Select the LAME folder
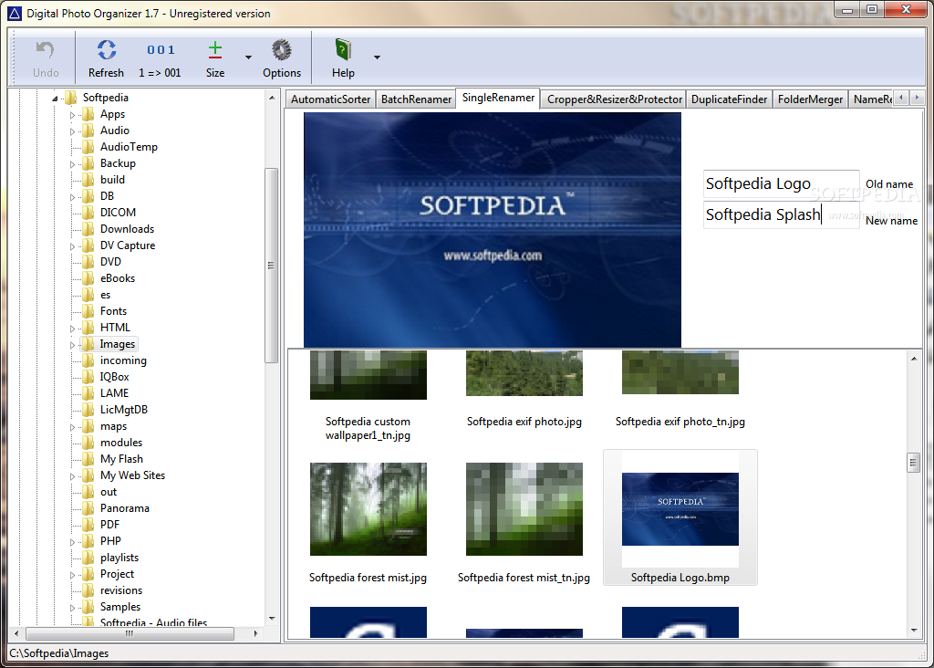Viewport: 934px width, 668px height. click(x=114, y=393)
